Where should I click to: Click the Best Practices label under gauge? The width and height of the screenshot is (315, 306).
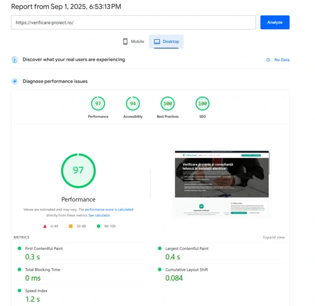(x=168, y=117)
